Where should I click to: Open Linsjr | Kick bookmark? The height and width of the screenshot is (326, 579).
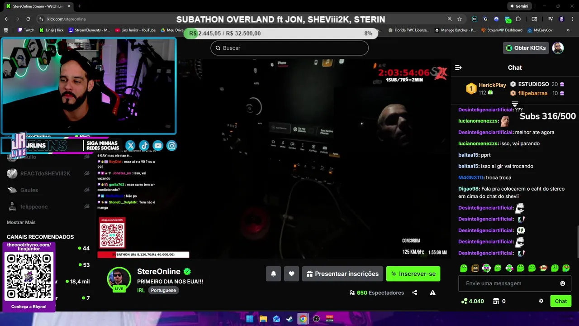[x=51, y=30]
